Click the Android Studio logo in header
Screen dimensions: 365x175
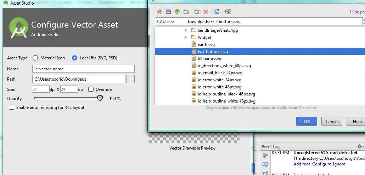click(x=19, y=28)
